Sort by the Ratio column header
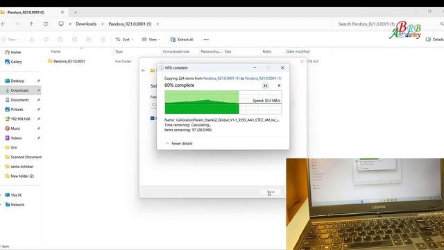Screen dimensions: 444x250 [x=266, y=51]
